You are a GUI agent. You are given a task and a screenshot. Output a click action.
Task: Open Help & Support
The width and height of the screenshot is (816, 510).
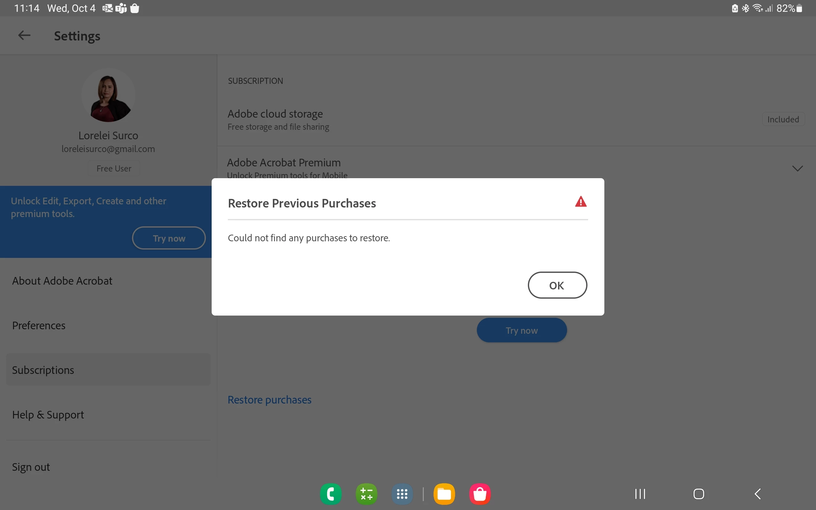pyautogui.click(x=48, y=415)
